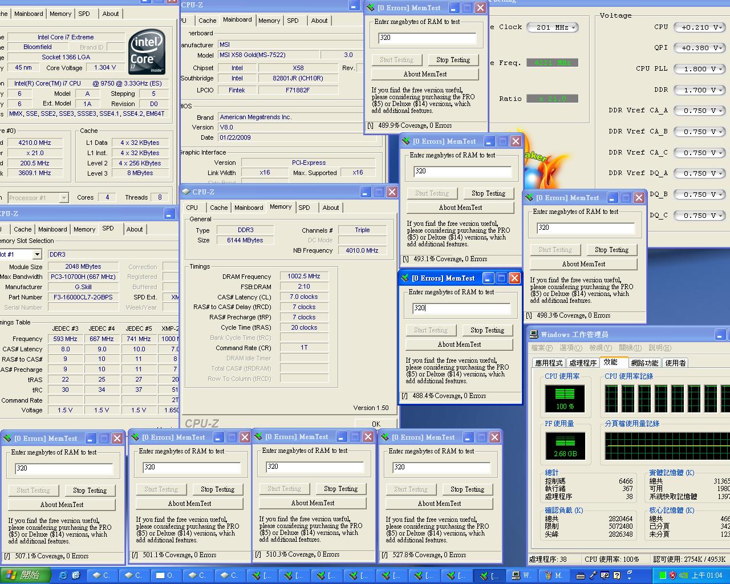Stop testing in the 527.8% coverage MemTest
This screenshot has height=584, width=730.
(x=468, y=489)
